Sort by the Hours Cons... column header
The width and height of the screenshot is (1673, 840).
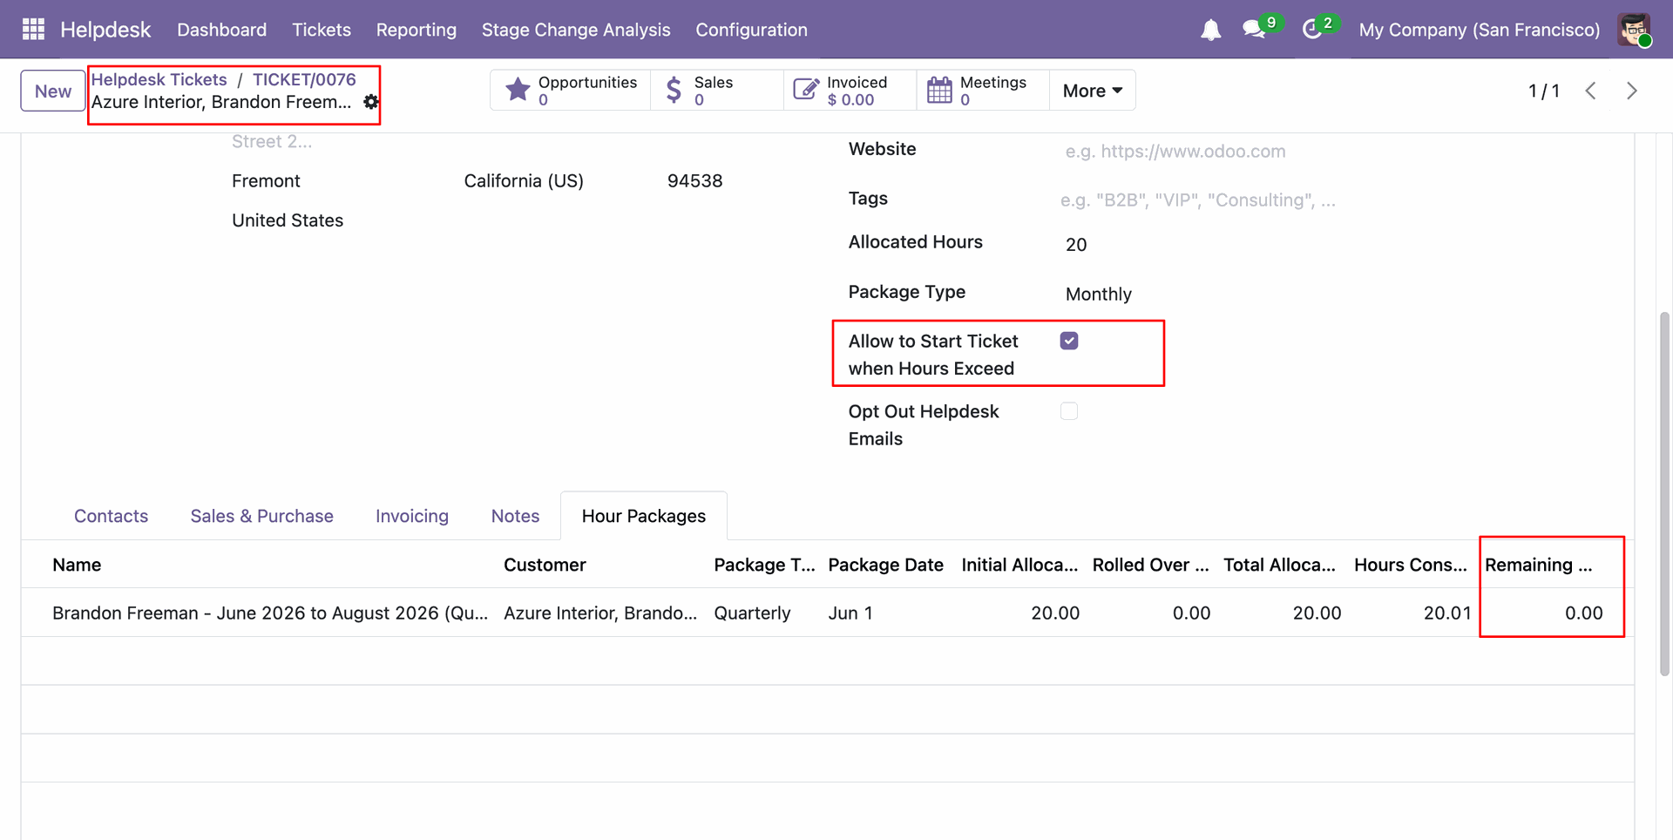click(1411, 565)
